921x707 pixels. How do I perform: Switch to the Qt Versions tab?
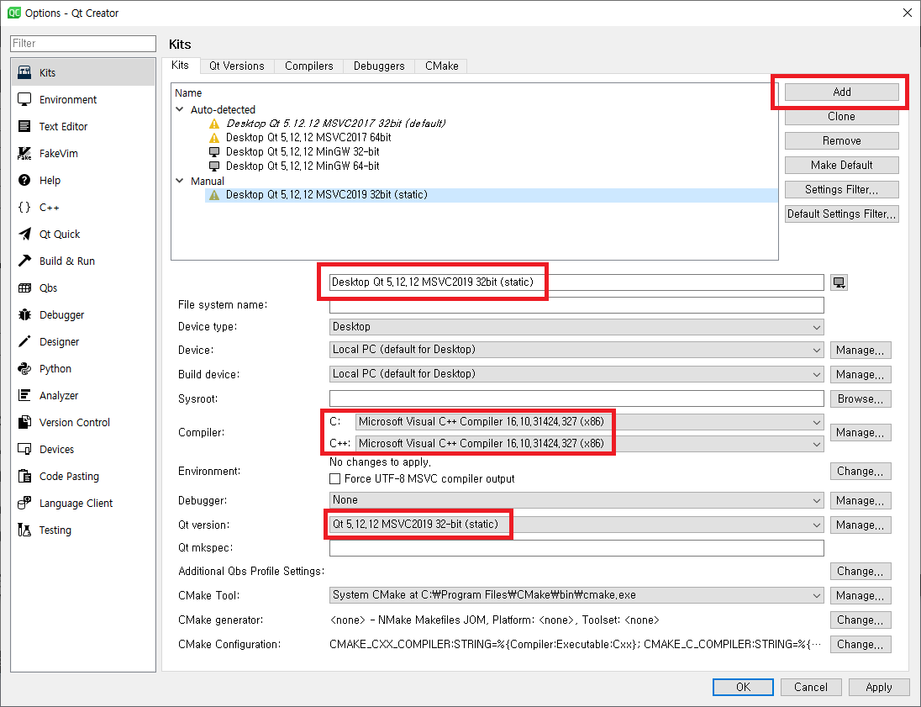point(237,66)
